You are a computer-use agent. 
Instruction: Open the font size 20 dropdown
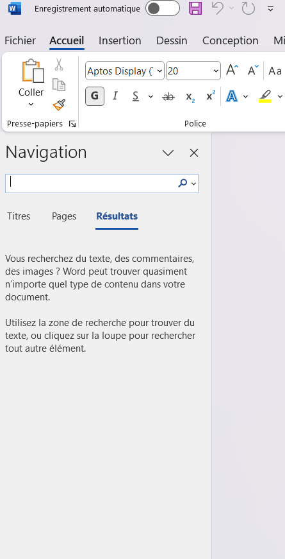pyautogui.click(x=216, y=71)
